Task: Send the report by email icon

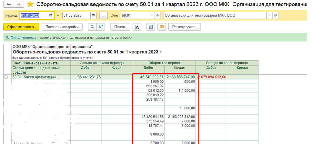Action: click(x=162, y=27)
